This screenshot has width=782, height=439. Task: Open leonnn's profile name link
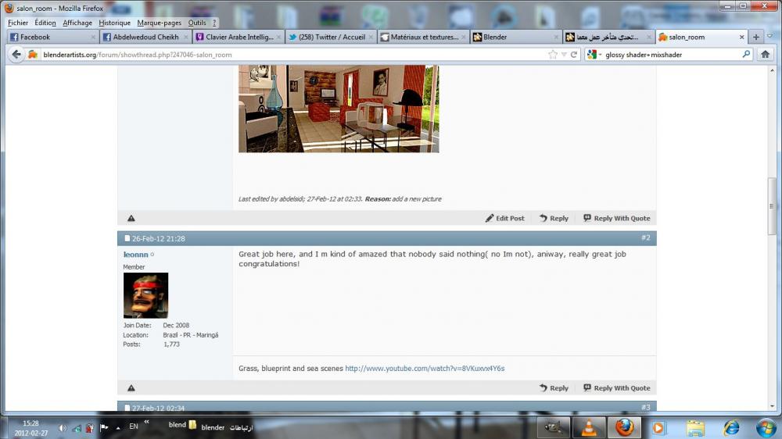point(135,254)
